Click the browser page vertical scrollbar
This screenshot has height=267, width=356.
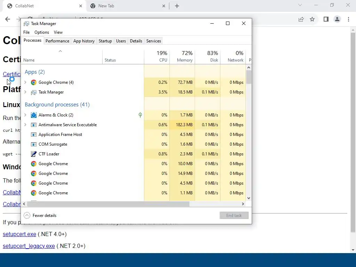point(353,132)
